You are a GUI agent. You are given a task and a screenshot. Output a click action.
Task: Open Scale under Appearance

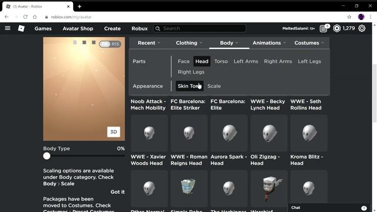coord(214,86)
